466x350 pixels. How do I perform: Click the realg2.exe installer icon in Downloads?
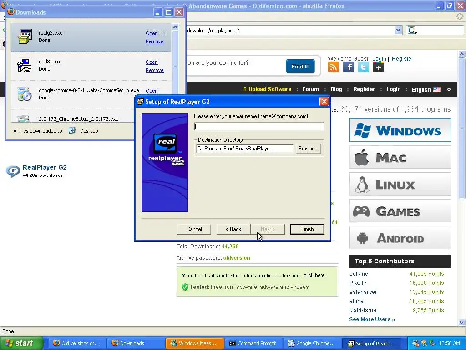click(x=25, y=36)
